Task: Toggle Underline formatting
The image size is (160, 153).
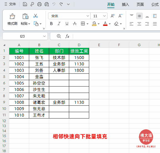Action: tap(67, 24)
